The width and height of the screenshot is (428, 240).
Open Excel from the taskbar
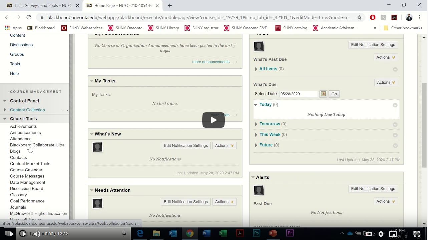click(x=223, y=233)
